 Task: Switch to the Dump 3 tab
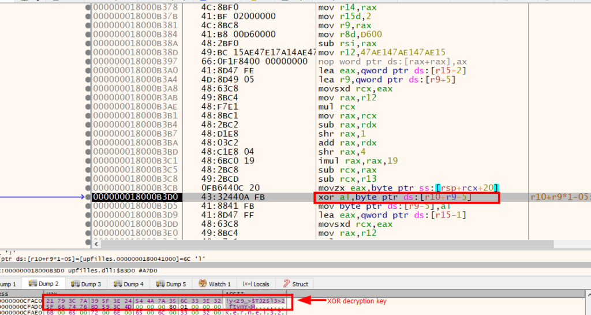pos(86,284)
